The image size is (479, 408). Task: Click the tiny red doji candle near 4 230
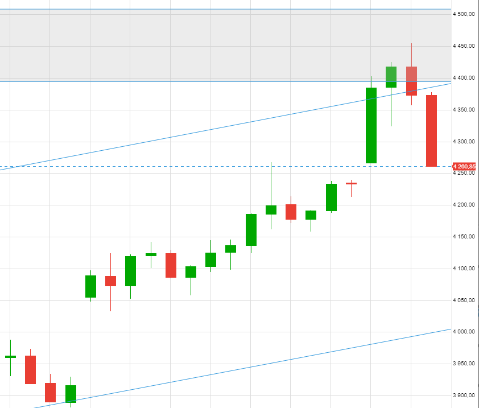click(351, 183)
